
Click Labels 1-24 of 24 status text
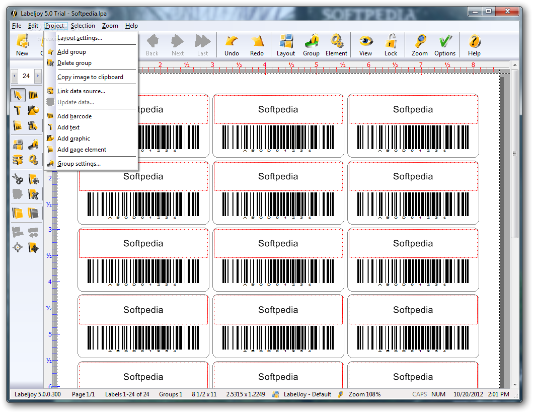click(127, 394)
